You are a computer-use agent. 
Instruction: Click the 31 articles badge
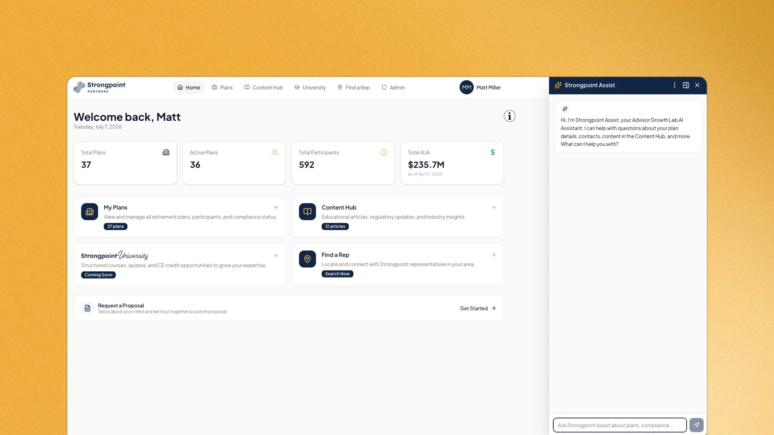(x=335, y=226)
